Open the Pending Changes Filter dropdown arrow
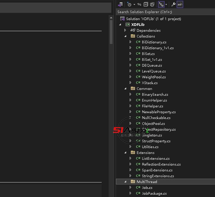Image resolution: width=215 pixels, height=197 pixels. click(134, 5)
